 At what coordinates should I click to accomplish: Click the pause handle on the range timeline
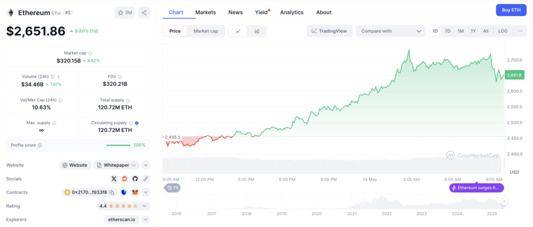point(504,202)
